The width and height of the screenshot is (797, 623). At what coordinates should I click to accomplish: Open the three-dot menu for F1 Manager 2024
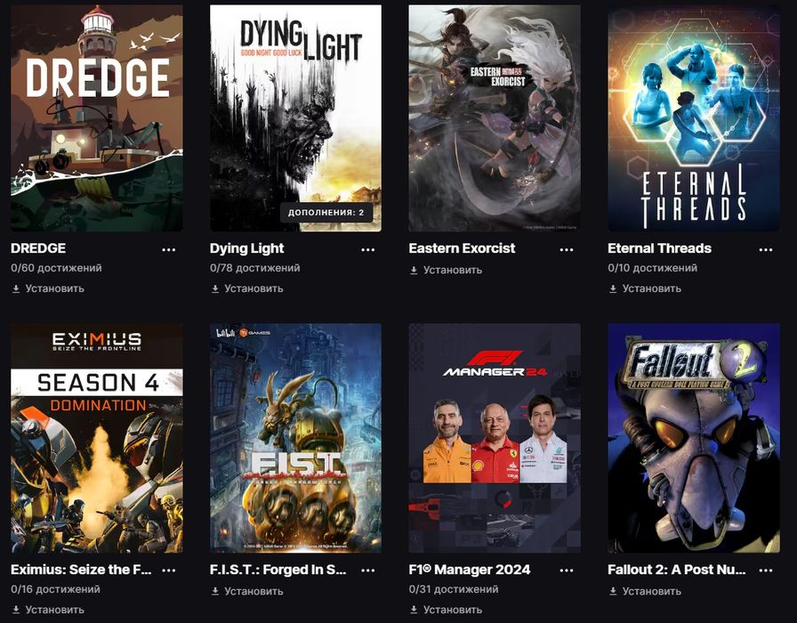(567, 570)
